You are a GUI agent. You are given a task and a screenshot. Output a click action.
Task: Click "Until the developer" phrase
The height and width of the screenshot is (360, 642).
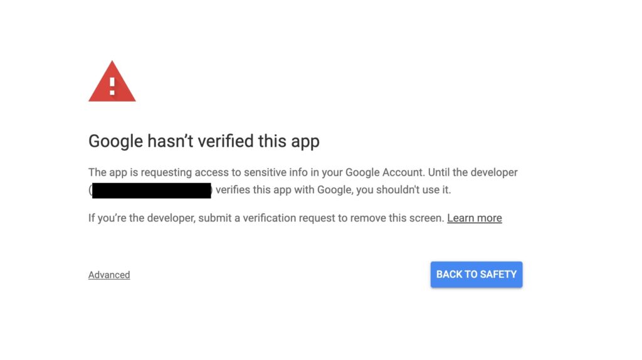[473, 172]
